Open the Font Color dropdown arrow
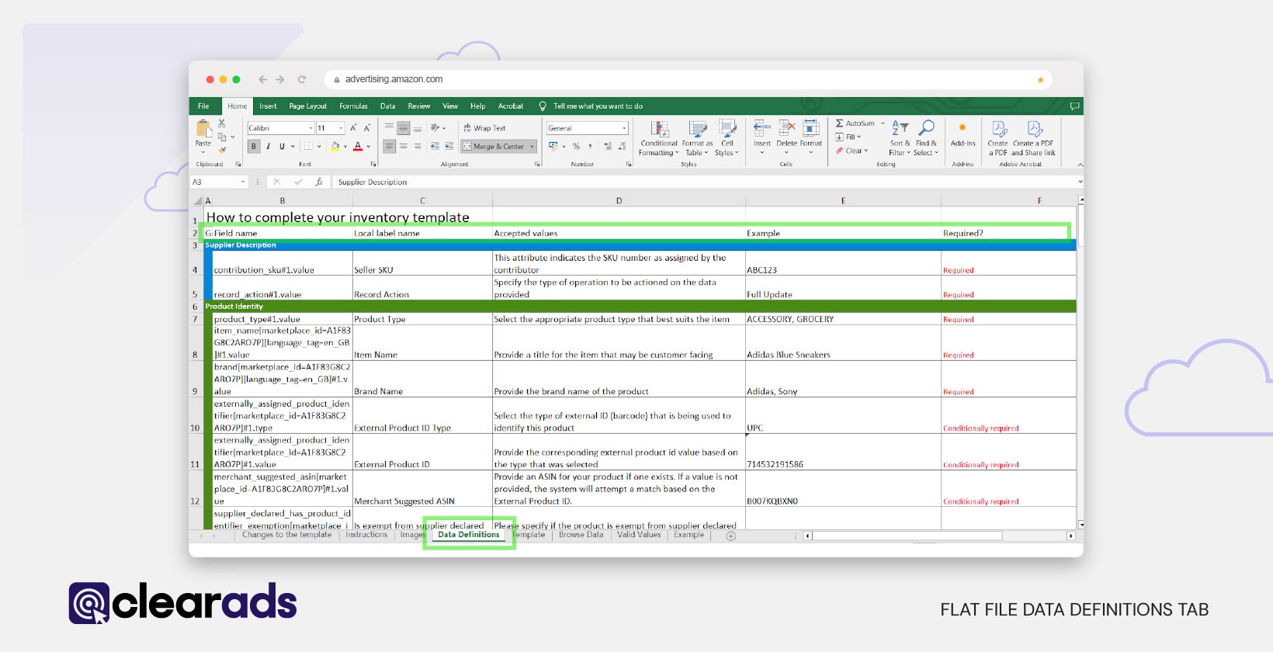The image size is (1273, 652). (x=369, y=146)
